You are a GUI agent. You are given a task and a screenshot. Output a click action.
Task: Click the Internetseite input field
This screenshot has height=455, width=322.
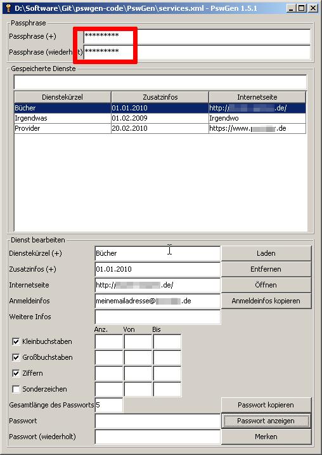click(158, 285)
